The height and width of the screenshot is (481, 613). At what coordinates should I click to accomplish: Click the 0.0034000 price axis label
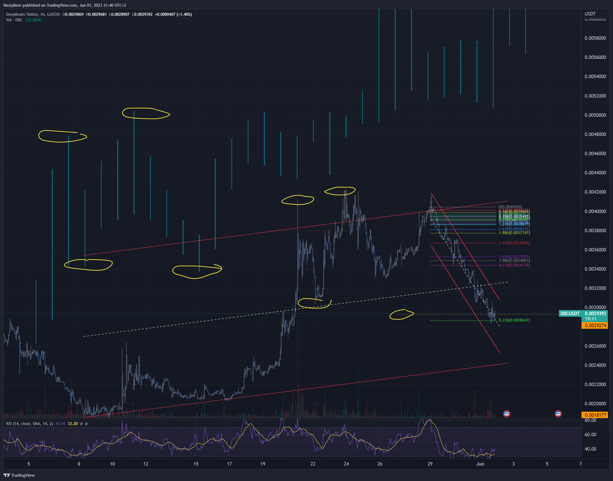point(595,269)
